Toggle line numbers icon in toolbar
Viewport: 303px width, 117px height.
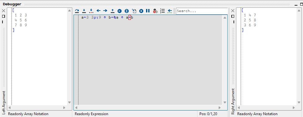coord(163,11)
